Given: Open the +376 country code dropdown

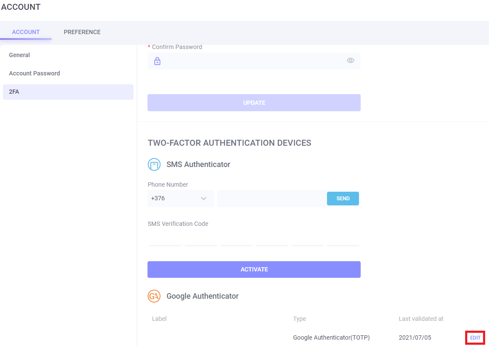Looking at the screenshot, I should pos(180,199).
